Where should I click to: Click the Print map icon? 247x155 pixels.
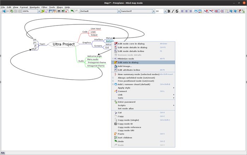59,11
